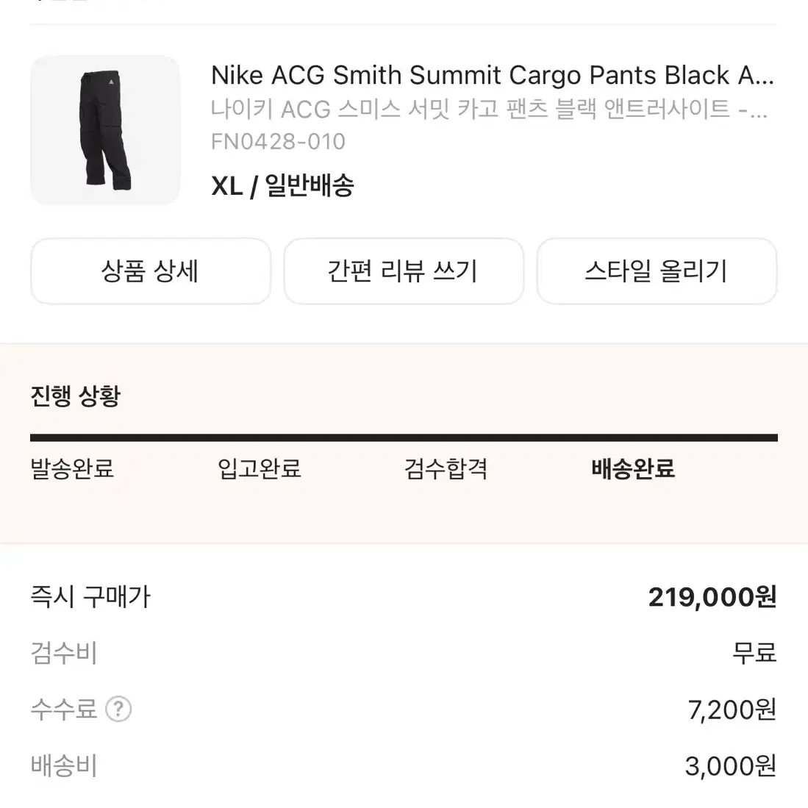Select the 즉시 구매가 instant purchase price label
Viewport: 808px width, 808px height.
[x=89, y=597]
